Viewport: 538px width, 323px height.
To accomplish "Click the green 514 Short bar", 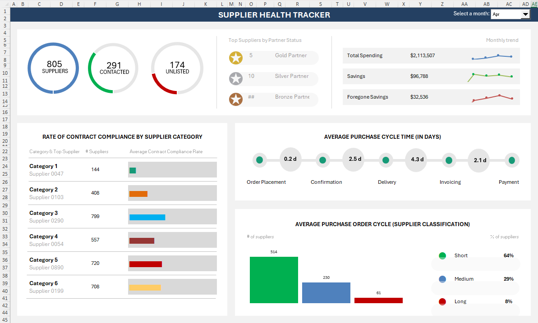I will [274, 280].
